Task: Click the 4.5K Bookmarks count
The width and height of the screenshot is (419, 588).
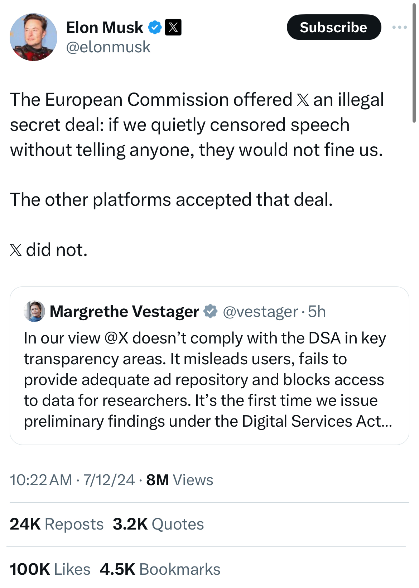Action: pos(160,569)
